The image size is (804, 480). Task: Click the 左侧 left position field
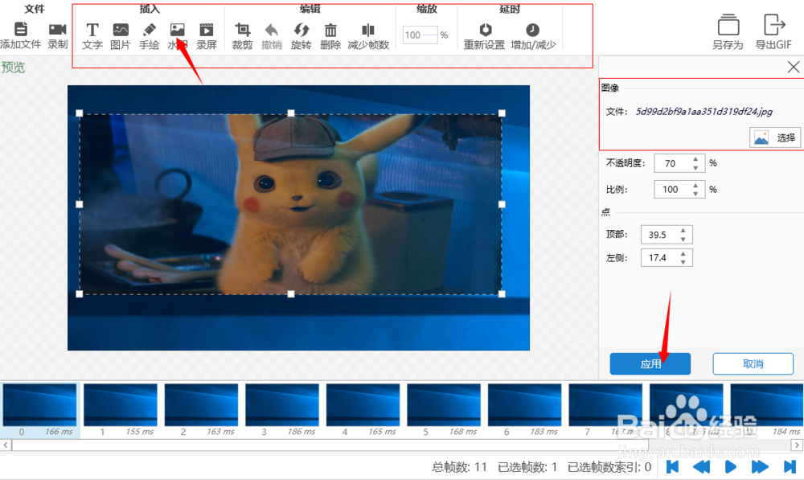660,257
